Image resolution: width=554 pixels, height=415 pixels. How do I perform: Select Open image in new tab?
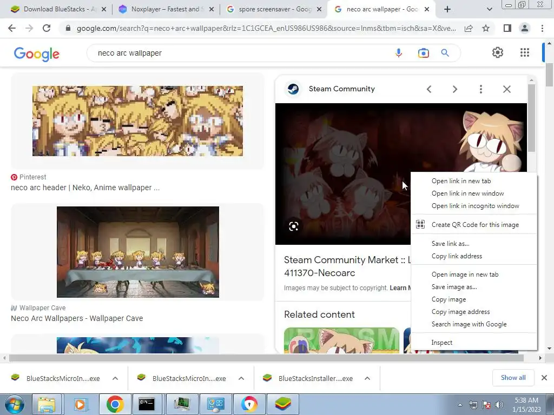pyautogui.click(x=474, y=274)
